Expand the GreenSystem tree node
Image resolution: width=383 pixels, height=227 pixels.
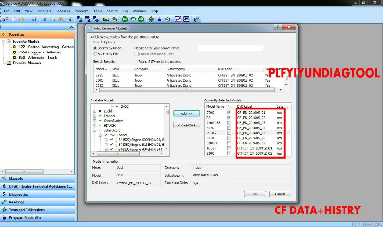[x=95, y=121]
